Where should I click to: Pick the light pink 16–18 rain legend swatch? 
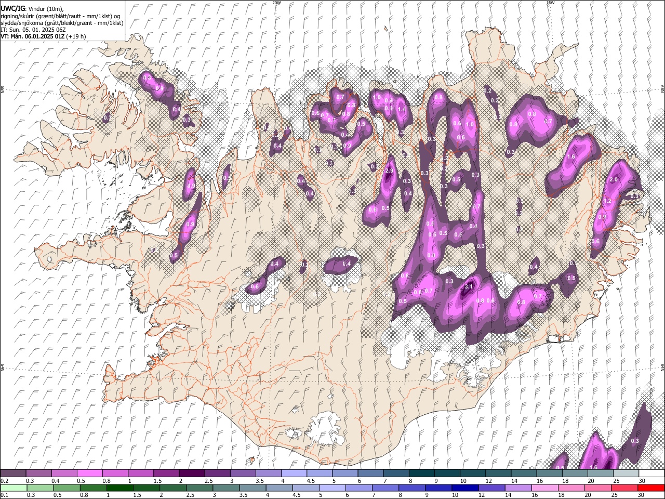[545, 488]
